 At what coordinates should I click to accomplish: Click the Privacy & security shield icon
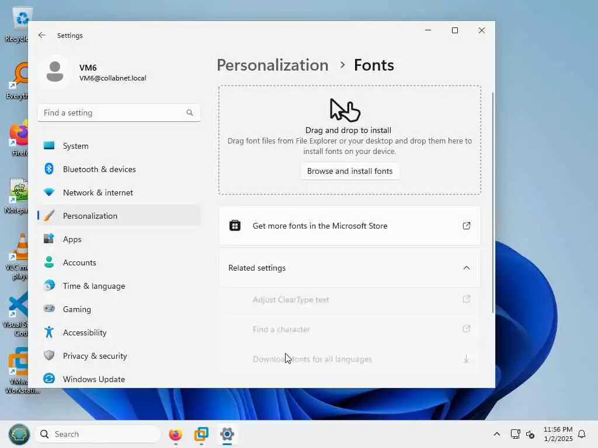pos(49,355)
